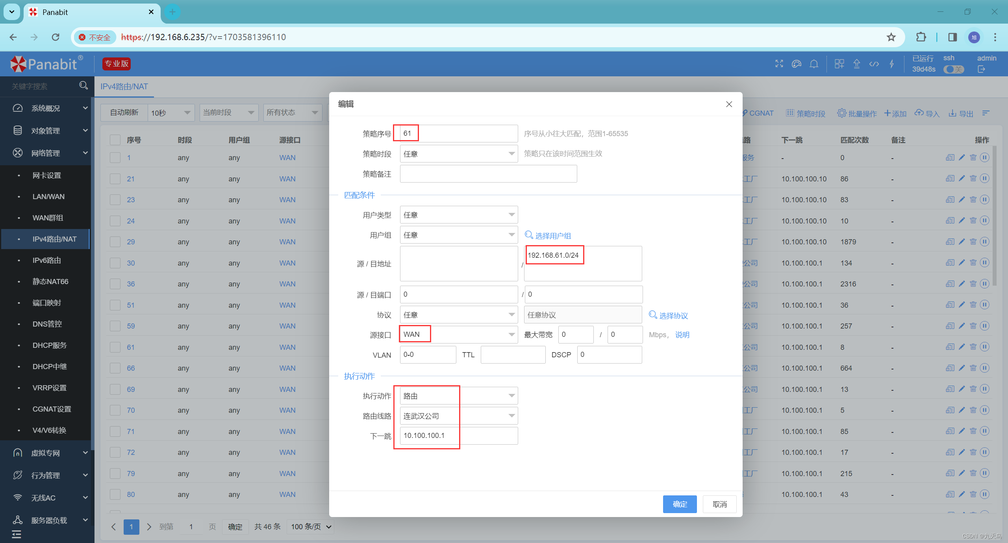1008x543 pixels.
Task: Click the fullscreen expand icon in the header
Action: 779,64
